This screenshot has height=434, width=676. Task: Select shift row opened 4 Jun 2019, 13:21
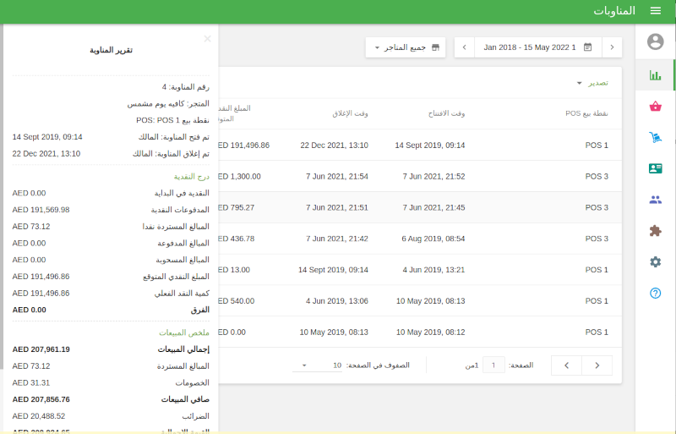coord(420,270)
